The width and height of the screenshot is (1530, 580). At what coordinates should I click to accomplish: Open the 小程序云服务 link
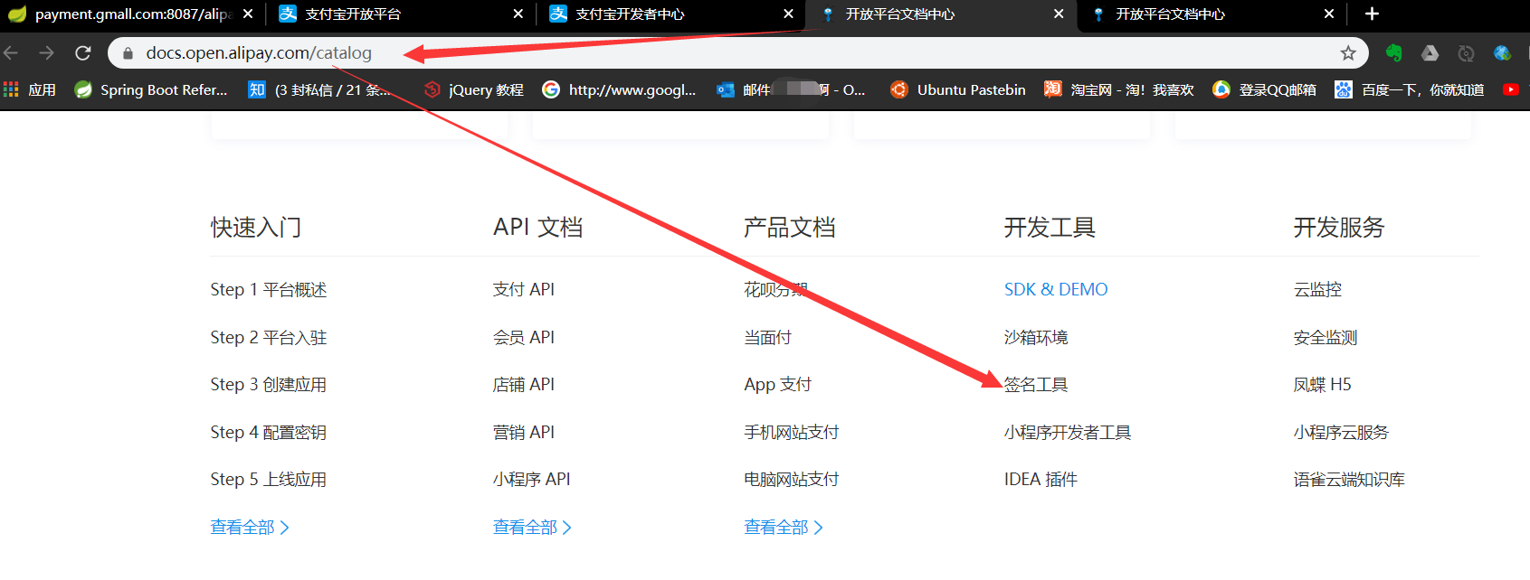point(1341,433)
